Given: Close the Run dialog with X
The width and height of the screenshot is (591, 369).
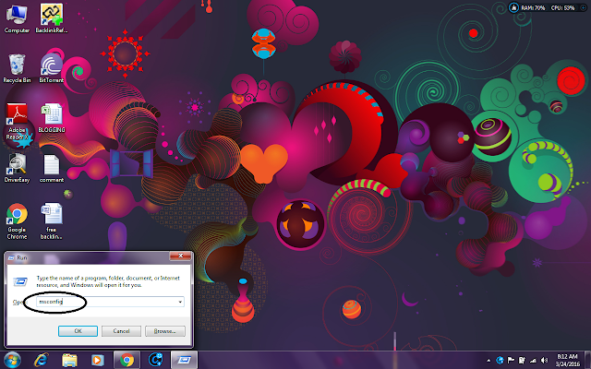Looking at the screenshot, I should 180,256.
